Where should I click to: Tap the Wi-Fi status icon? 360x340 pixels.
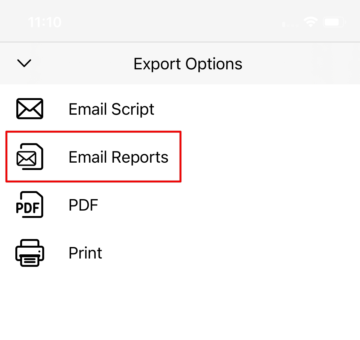coord(311,22)
